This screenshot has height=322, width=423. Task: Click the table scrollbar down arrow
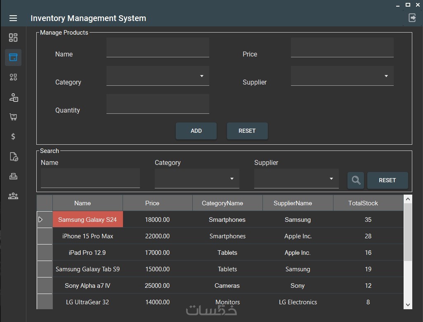(x=408, y=305)
